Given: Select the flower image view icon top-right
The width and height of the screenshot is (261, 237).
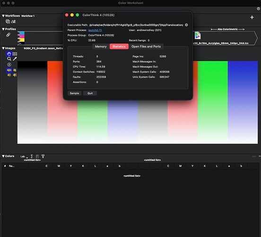Looking at the screenshot, I should (15, 70).
